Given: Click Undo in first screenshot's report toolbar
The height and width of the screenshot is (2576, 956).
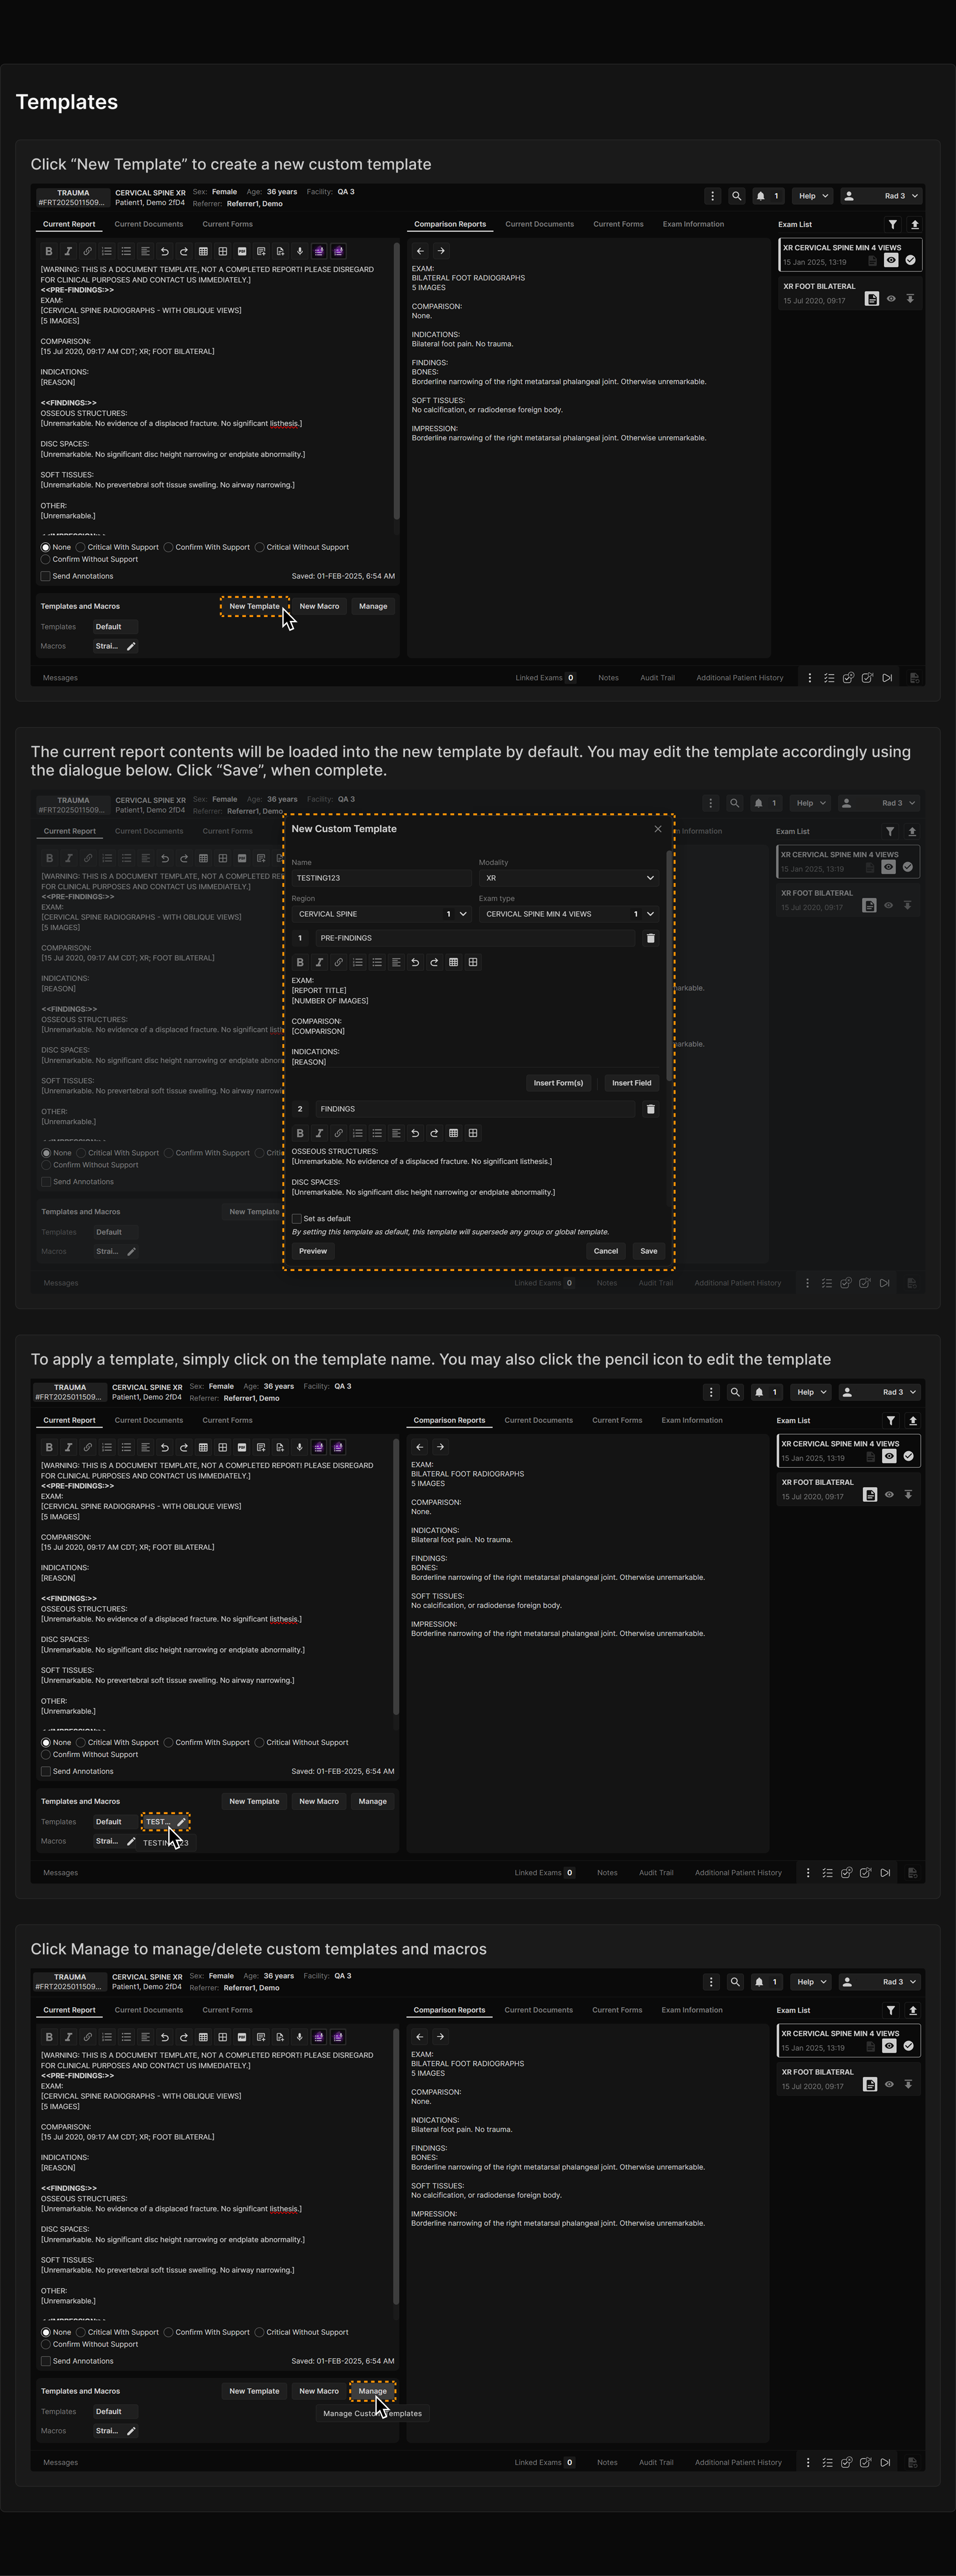Looking at the screenshot, I should 164,251.
